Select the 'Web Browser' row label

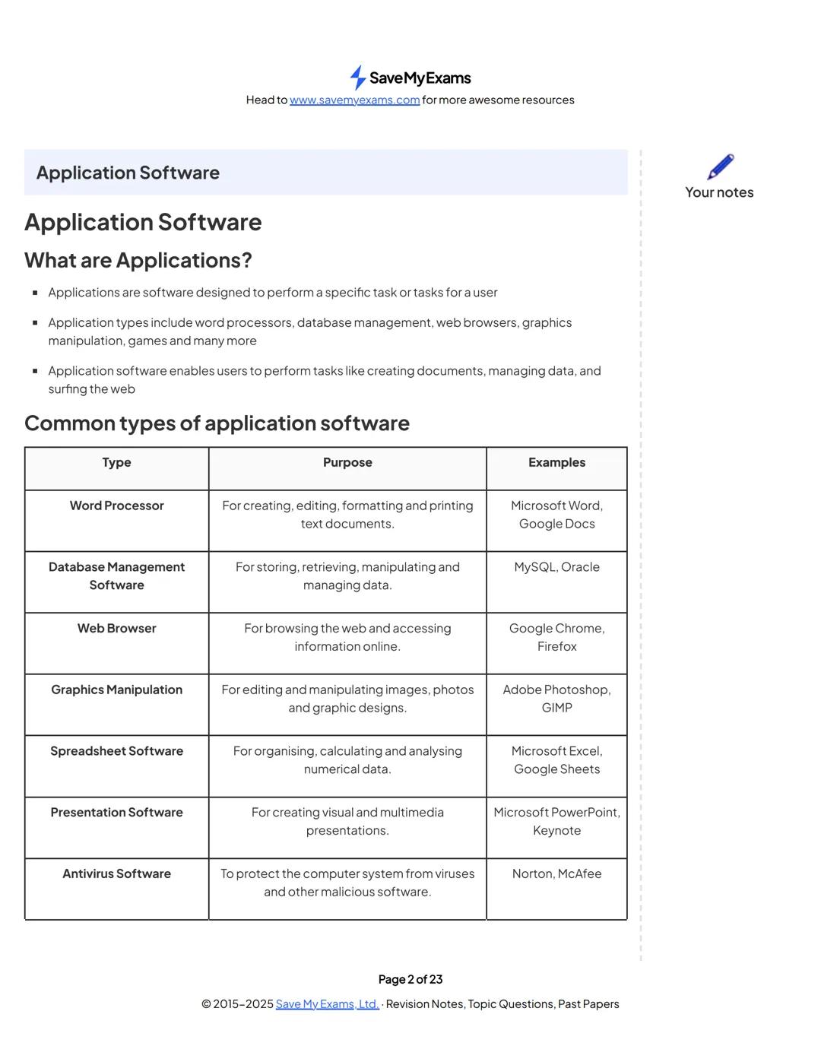click(116, 629)
